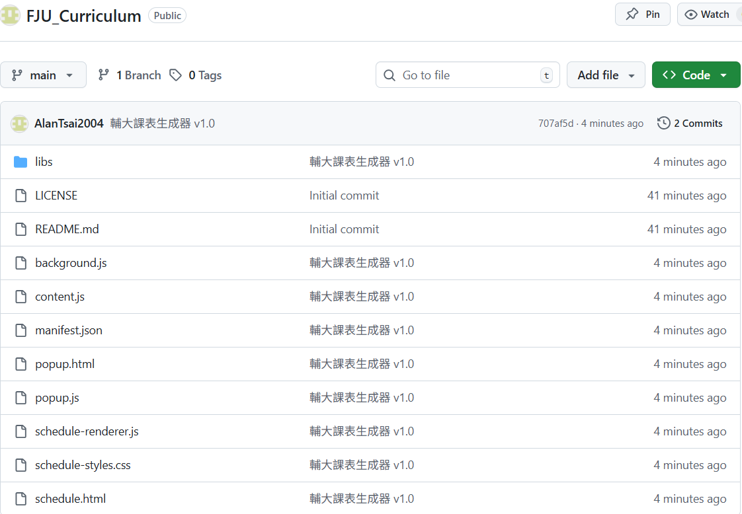Click the t shortcut key hint in search
This screenshot has height=514, width=742.
546,75
